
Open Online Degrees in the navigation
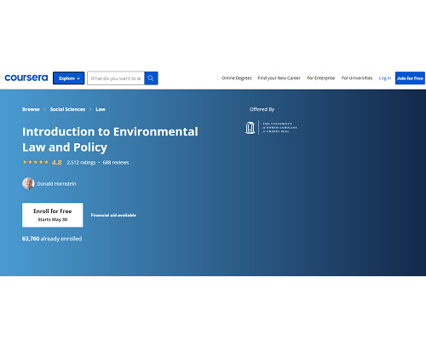point(237,78)
